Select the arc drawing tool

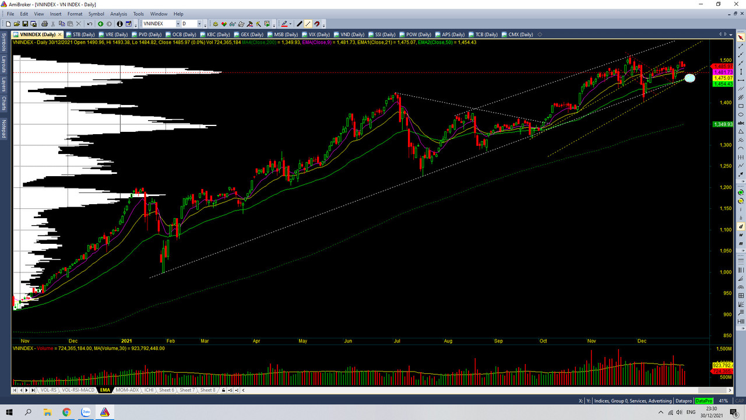[x=741, y=148]
